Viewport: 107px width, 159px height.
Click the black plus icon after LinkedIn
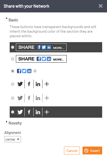tap(47, 84)
